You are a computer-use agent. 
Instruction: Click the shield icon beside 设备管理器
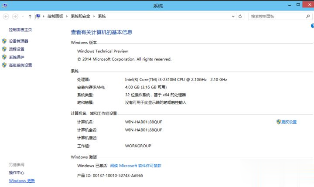click(4, 41)
